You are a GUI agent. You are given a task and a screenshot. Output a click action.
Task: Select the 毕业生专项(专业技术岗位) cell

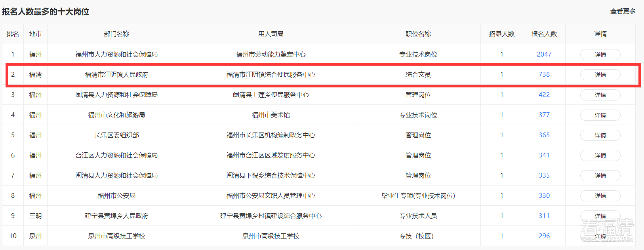pos(418,195)
